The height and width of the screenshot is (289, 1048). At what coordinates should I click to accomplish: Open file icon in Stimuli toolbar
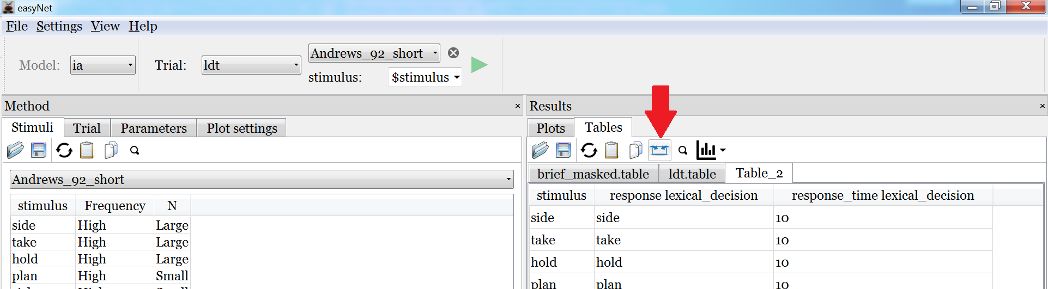coord(15,150)
